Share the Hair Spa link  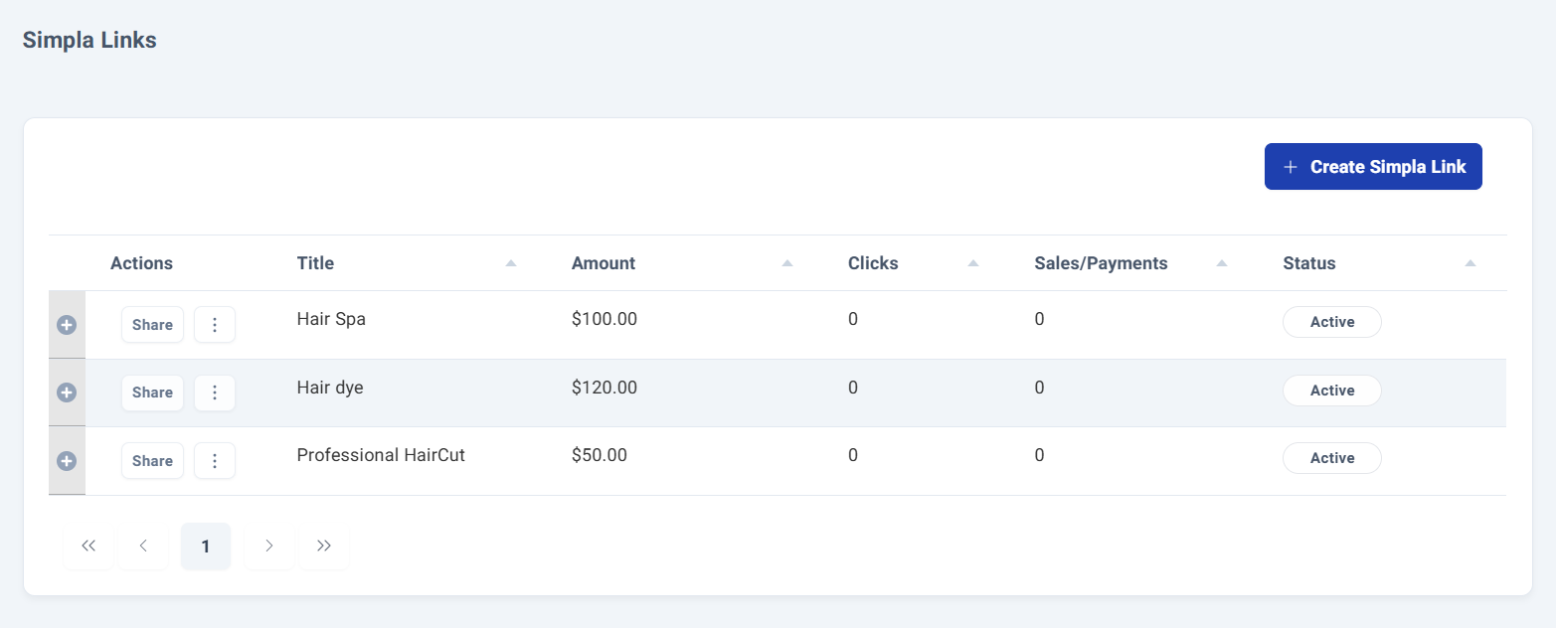click(152, 325)
